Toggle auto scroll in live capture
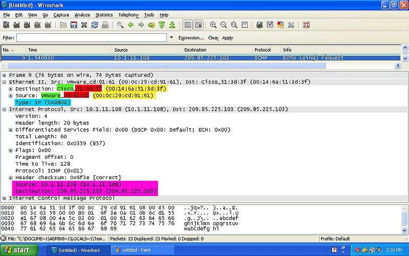Image resolution: width=409 pixels, height=256 pixels. tap(198, 25)
